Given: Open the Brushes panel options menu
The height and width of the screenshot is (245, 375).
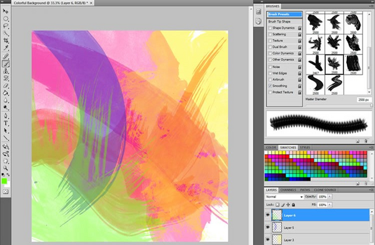Looking at the screenshot, I should (x=372, y=6).
